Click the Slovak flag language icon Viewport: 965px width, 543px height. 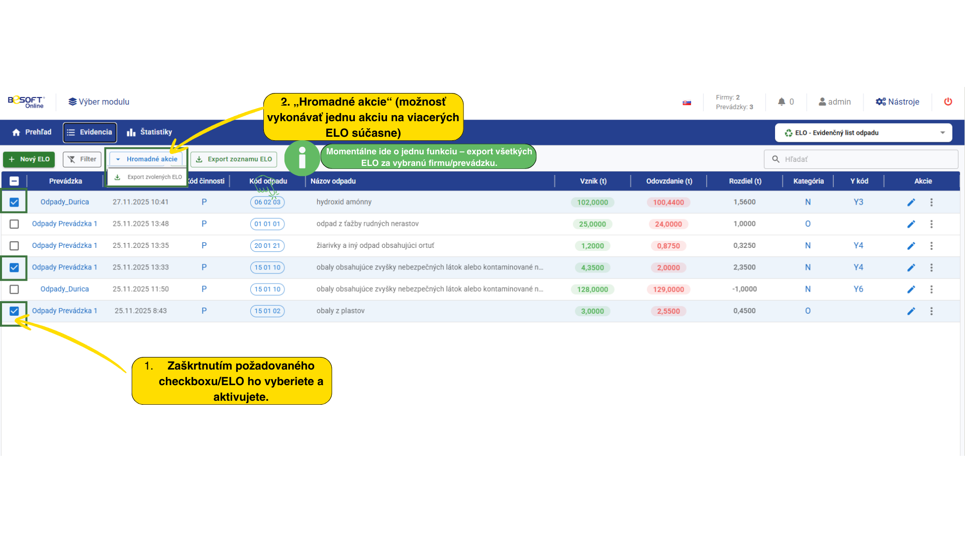pyautogui.click(x=687, y=103)
